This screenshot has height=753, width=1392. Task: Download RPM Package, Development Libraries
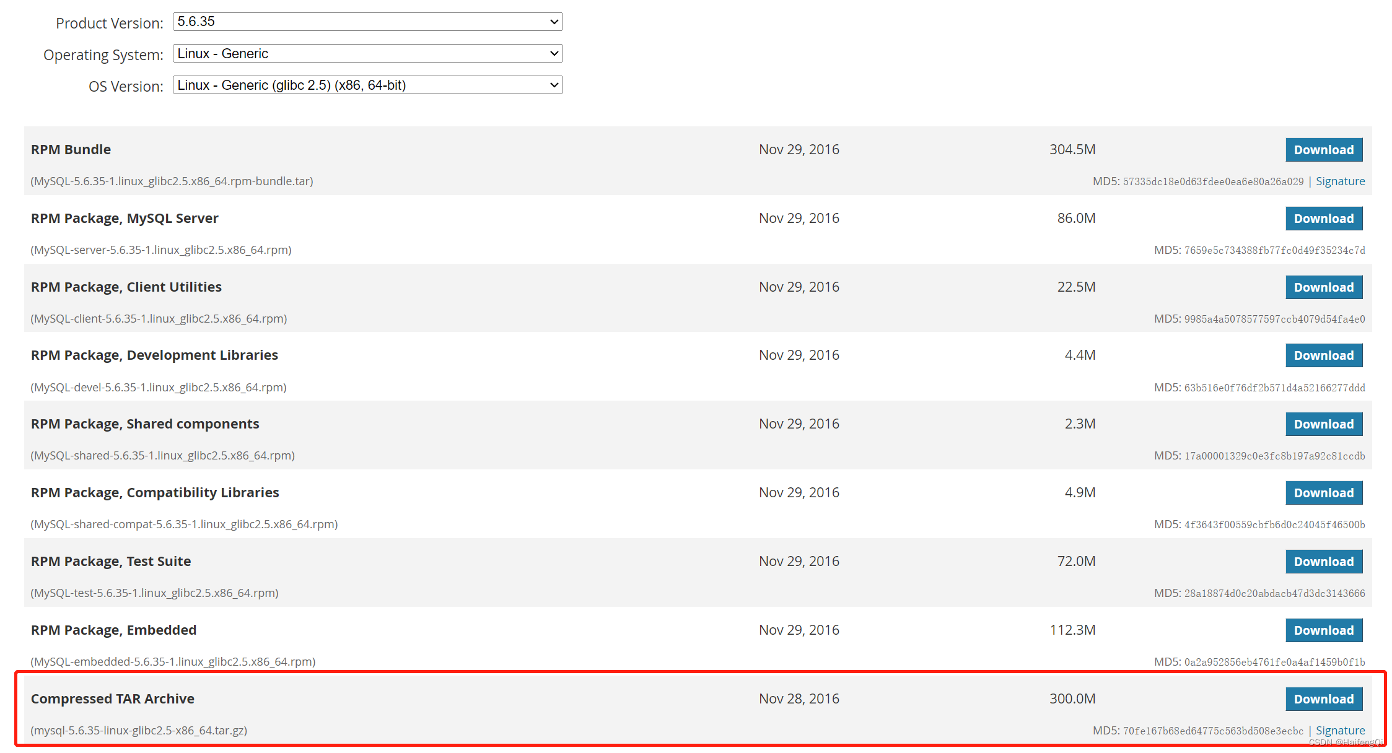point(1324,355)
